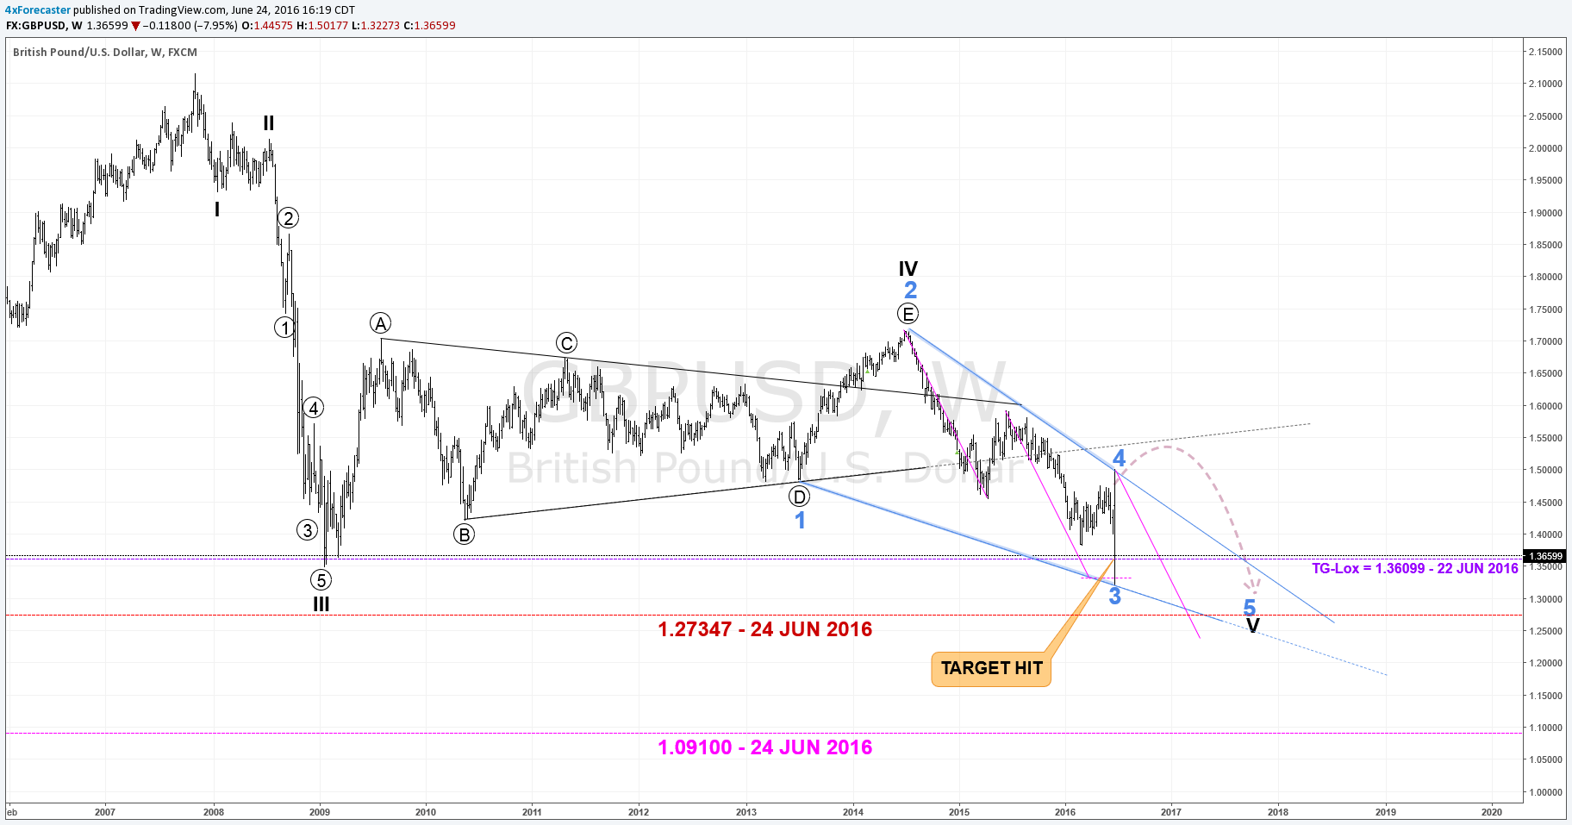Select the 1.27347 - 24 JUN 2016 label
The height and width of the screenshot is (825, 1572).
click(x=764, y=629)
